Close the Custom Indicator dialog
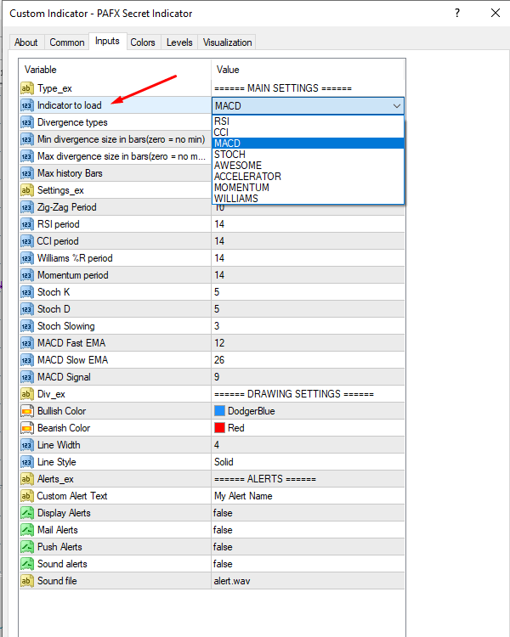 click(495, 13)
